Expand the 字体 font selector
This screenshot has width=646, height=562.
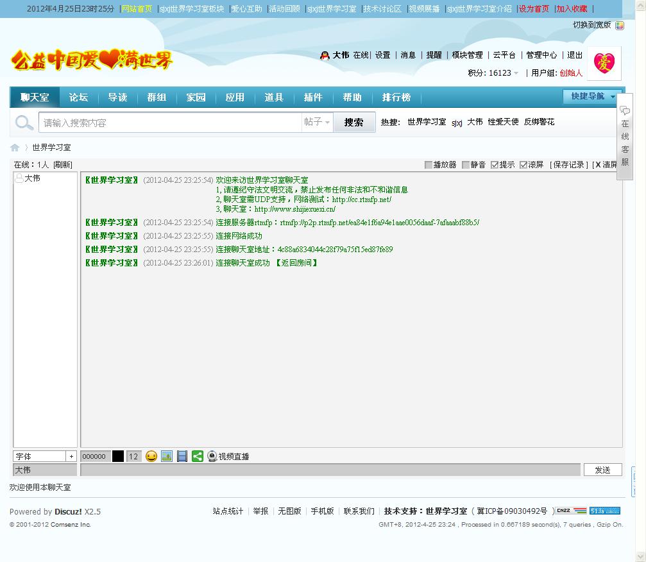(71, 456)
